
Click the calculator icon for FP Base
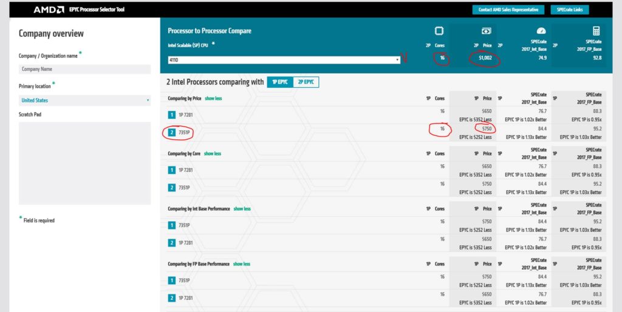coord(596,31)
